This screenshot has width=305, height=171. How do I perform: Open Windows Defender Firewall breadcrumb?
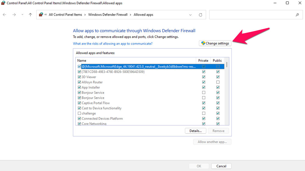(108, 15)
